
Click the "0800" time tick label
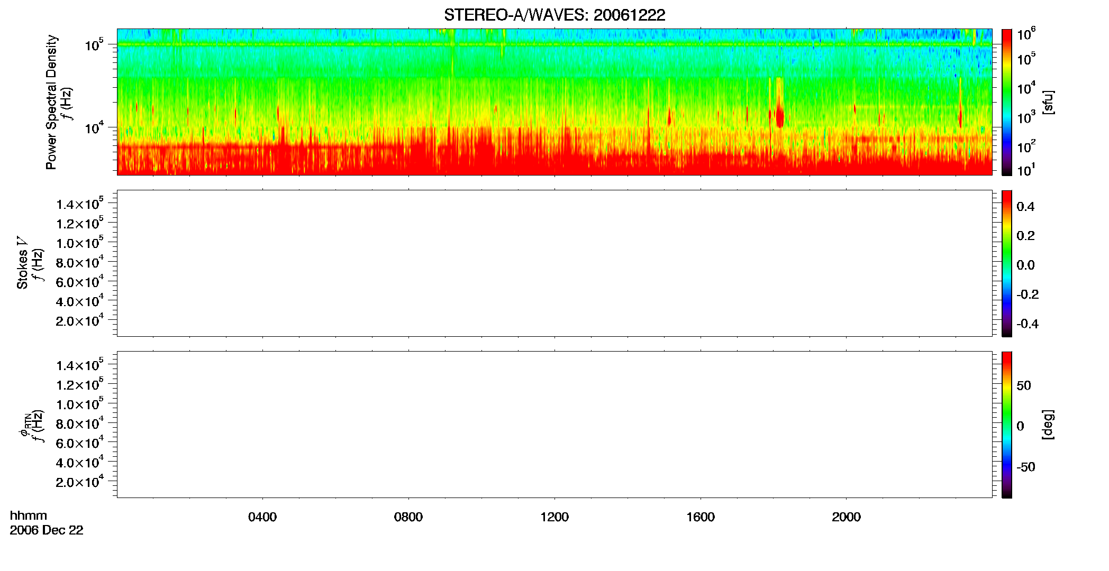coord(408,517)
